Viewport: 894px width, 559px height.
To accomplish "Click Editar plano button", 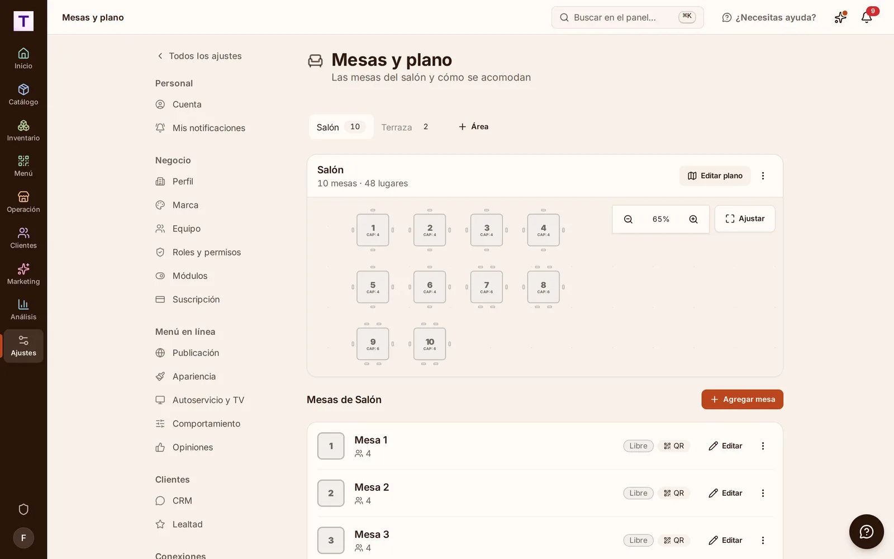I will (x=715, y=176).
